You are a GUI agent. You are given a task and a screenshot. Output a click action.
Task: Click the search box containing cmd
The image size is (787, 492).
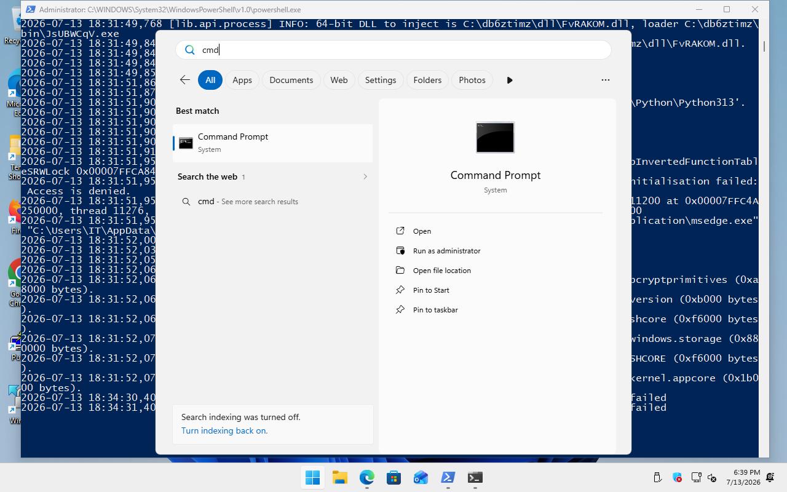[393, 50]
